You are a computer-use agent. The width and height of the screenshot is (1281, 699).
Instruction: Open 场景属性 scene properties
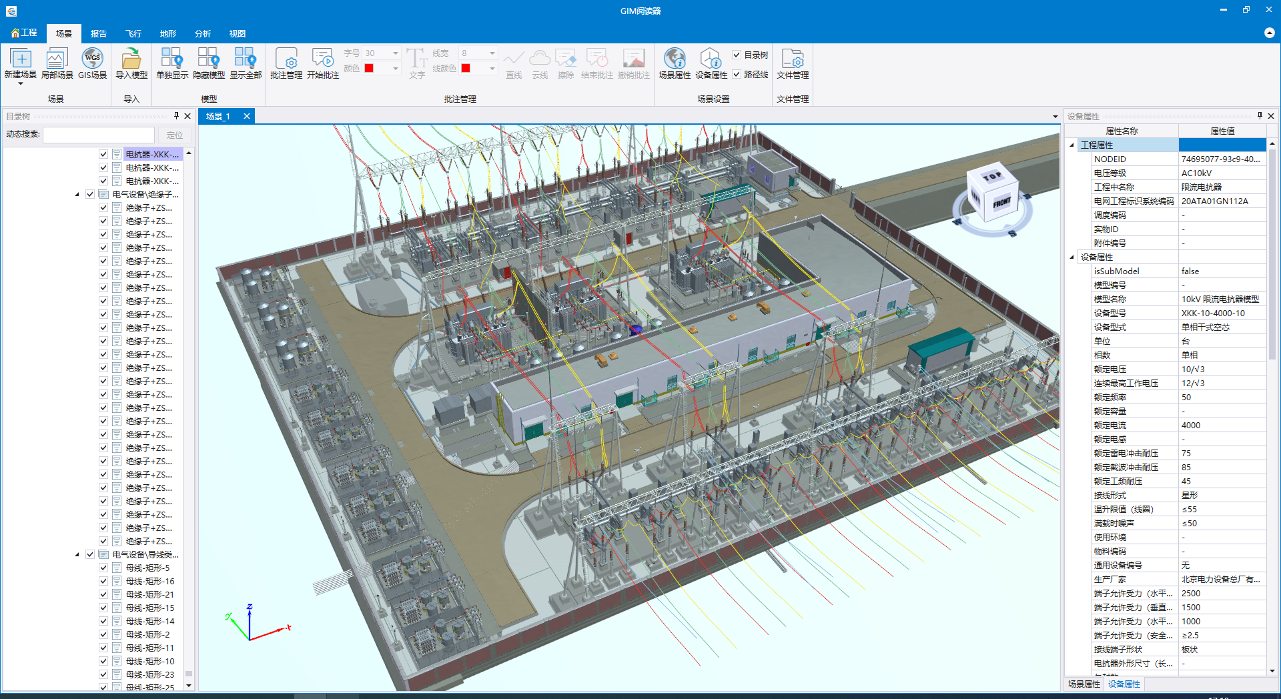coord(675,64)
